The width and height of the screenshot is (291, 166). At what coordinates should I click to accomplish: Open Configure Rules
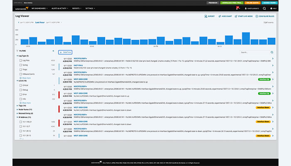coord(265,16)
